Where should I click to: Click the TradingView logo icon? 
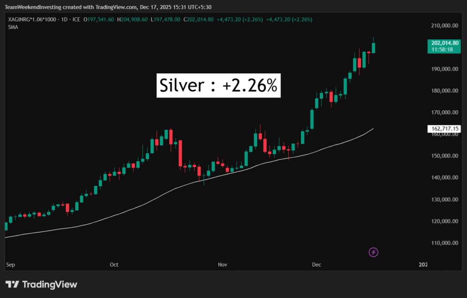tap(12, 284)
